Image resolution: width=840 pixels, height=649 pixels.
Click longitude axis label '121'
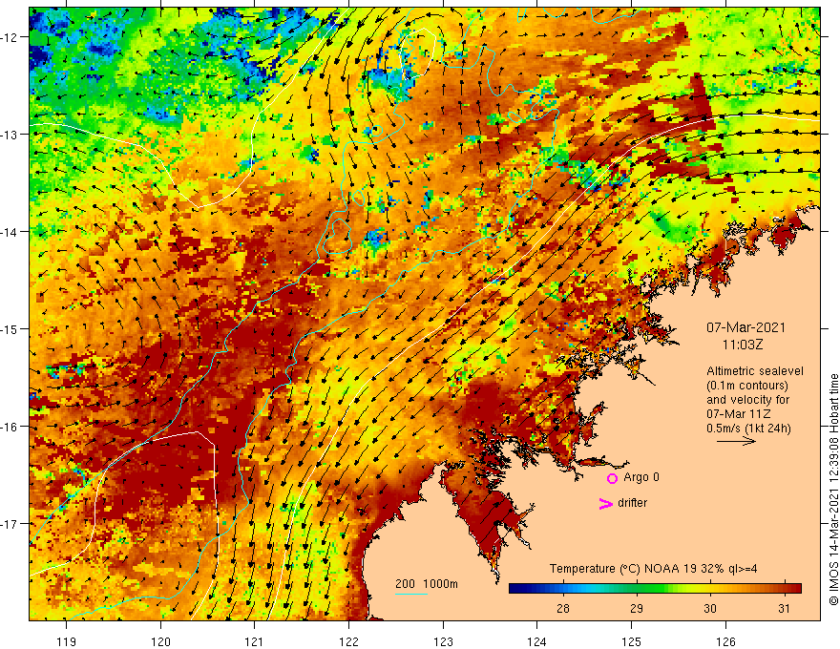coord(255,641)
